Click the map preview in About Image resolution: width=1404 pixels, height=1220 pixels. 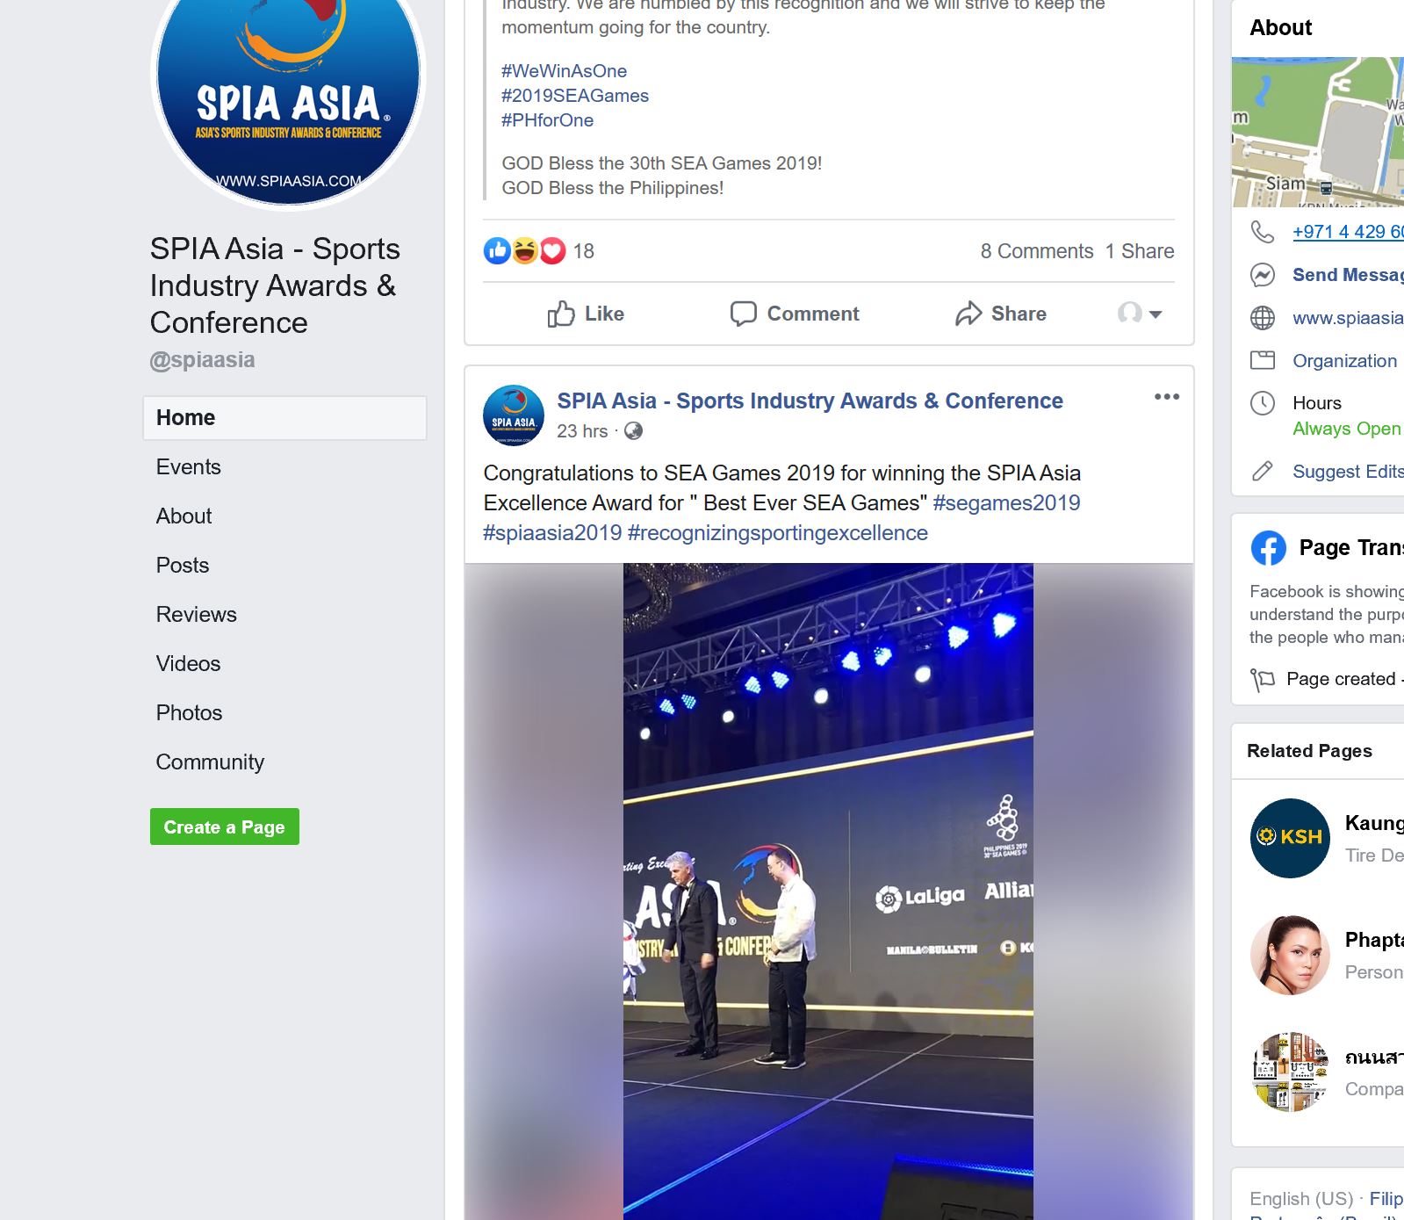point(1318,132)
